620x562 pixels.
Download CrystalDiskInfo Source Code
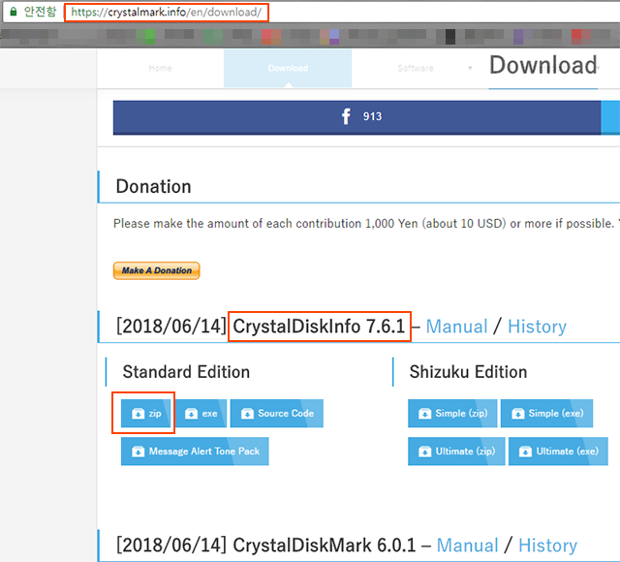[277, 414]
